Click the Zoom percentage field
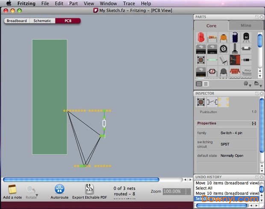This screenshot has height=209, width=265. pos(177,191)
